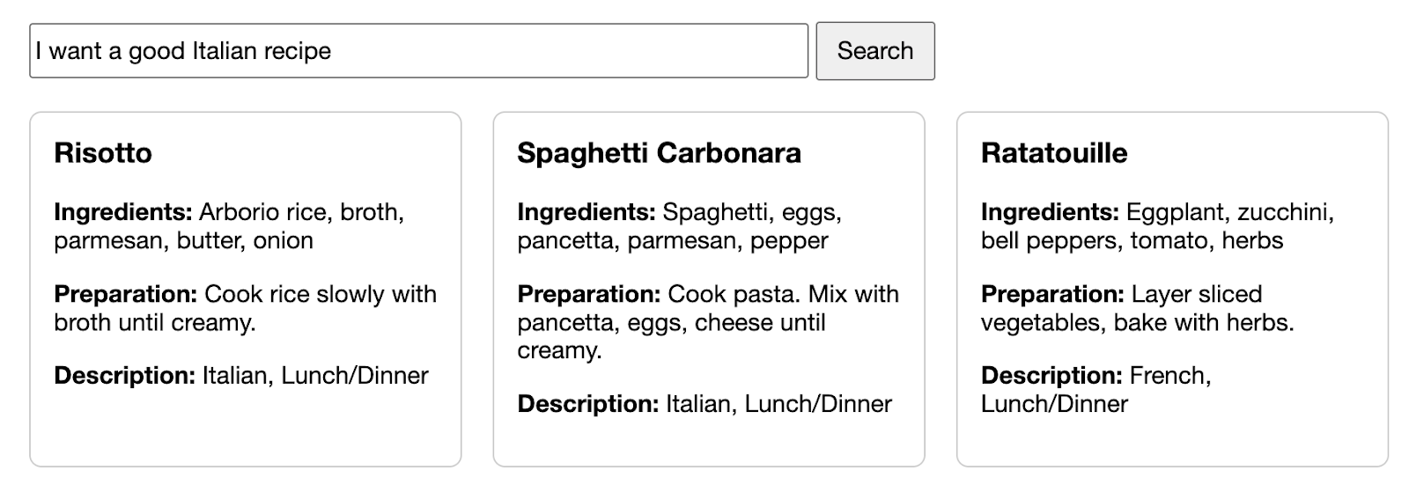Click the Preparation label in Risotto card

[x=125, y=294]
